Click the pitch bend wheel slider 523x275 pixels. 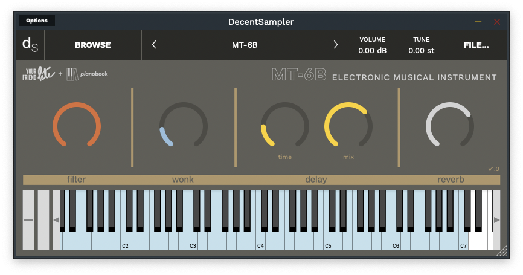[28, 220]
